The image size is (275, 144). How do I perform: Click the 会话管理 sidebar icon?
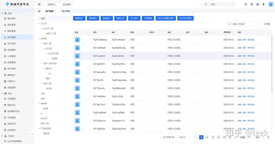click(x=5, y=99)
